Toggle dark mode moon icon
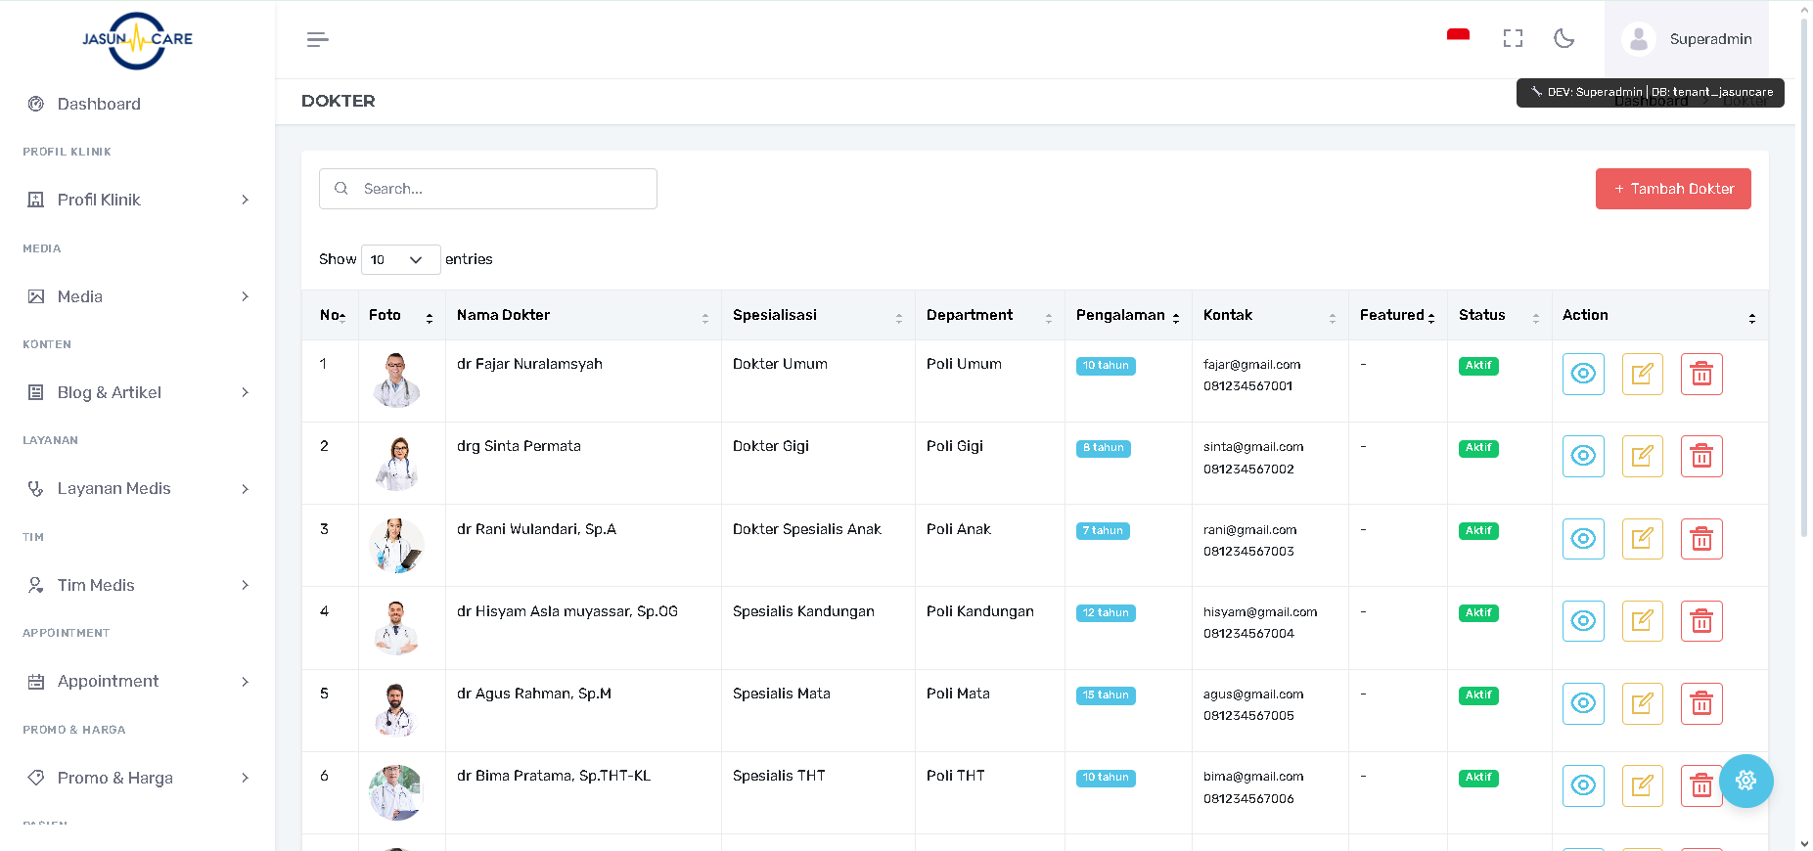This screenshot has height=851, width=1813. [1564, 38]
